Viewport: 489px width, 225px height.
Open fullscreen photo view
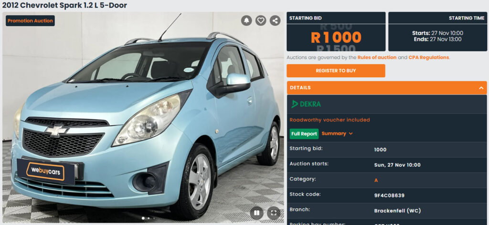tap(274, 213)
